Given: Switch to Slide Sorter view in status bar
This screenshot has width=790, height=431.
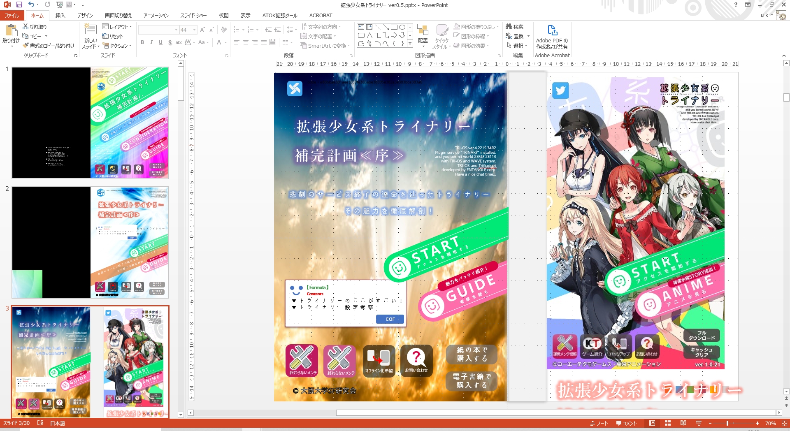Looking at the screenshot, I should [x=668, y=423].
